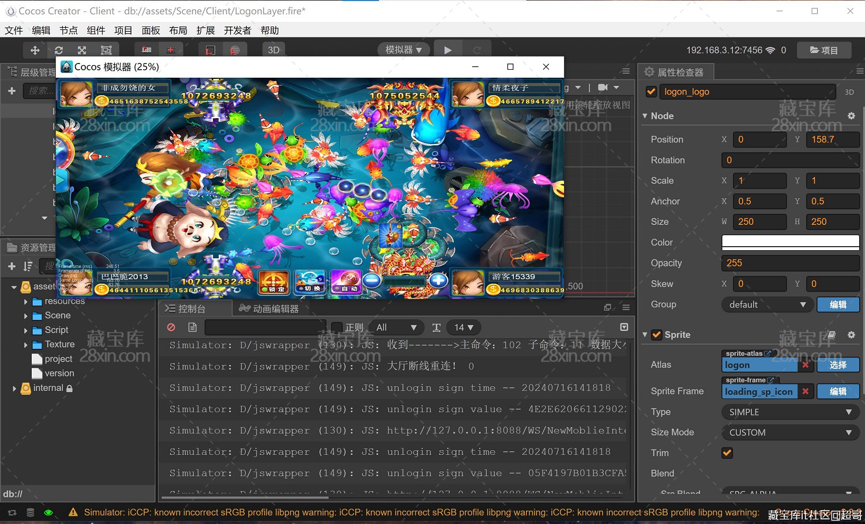Edit the Position Y field 158.7

832,140
